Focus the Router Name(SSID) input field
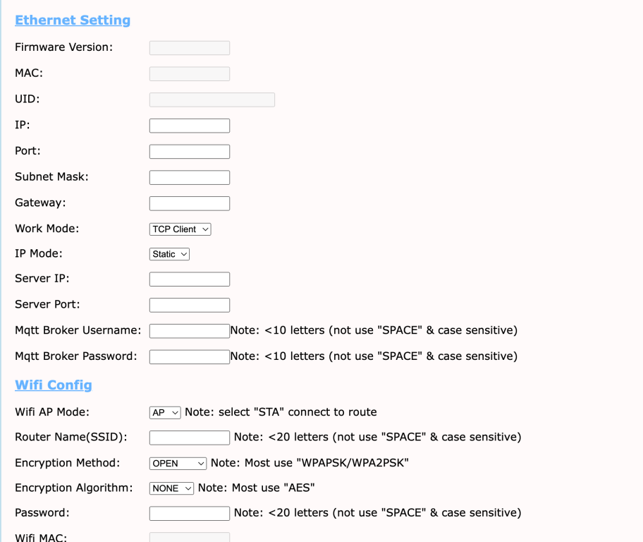The image size is (643, 542). 189,438
